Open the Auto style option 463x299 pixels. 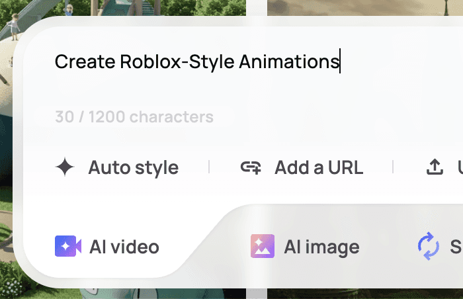click(117, 167)
